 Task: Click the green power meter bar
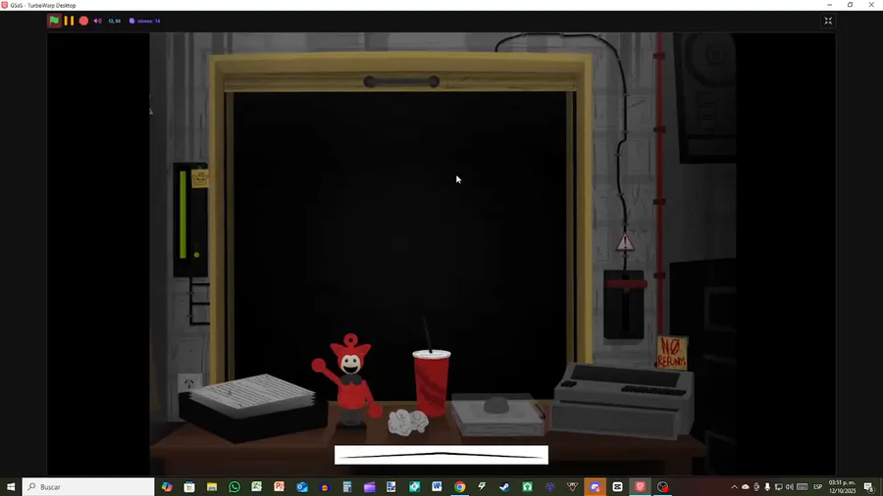pos(183,215)
